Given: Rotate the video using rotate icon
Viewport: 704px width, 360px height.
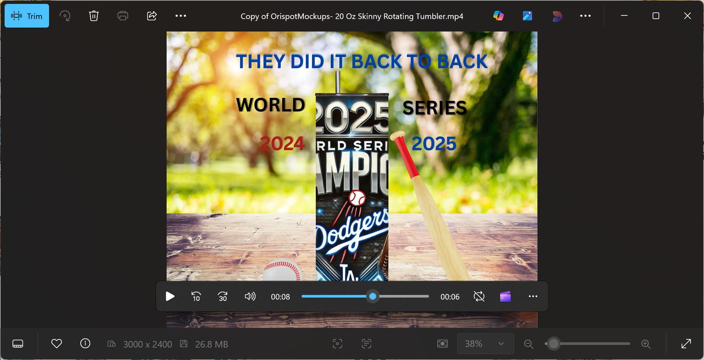Looking at the screenshot, I should pyautogui.click(x=65, y=16).
